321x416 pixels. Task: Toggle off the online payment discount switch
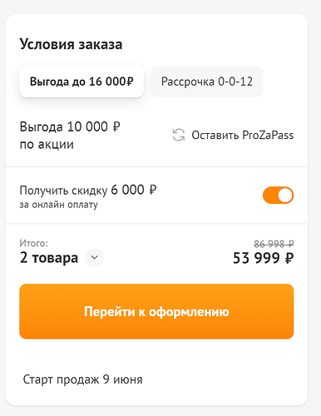click(x=278, y=196)
